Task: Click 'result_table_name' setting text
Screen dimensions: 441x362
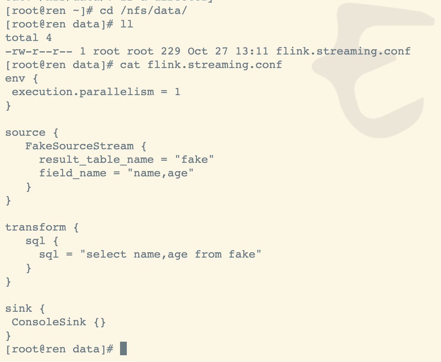Action: pos(96,160)
